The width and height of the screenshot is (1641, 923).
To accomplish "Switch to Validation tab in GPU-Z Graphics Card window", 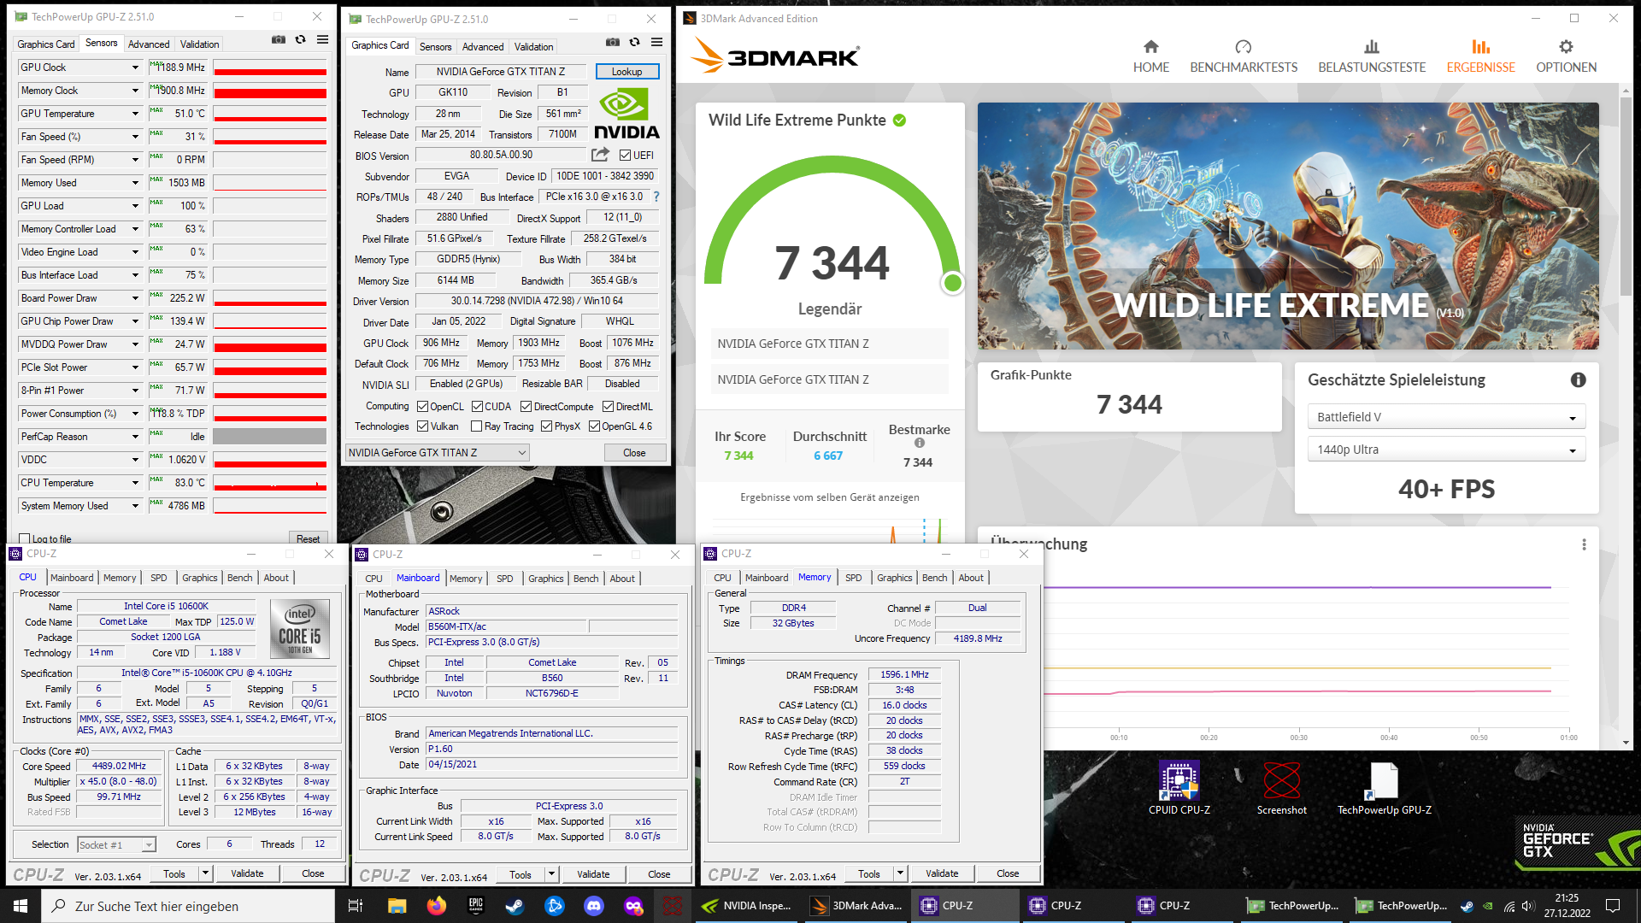I will (x=533, y=47).
